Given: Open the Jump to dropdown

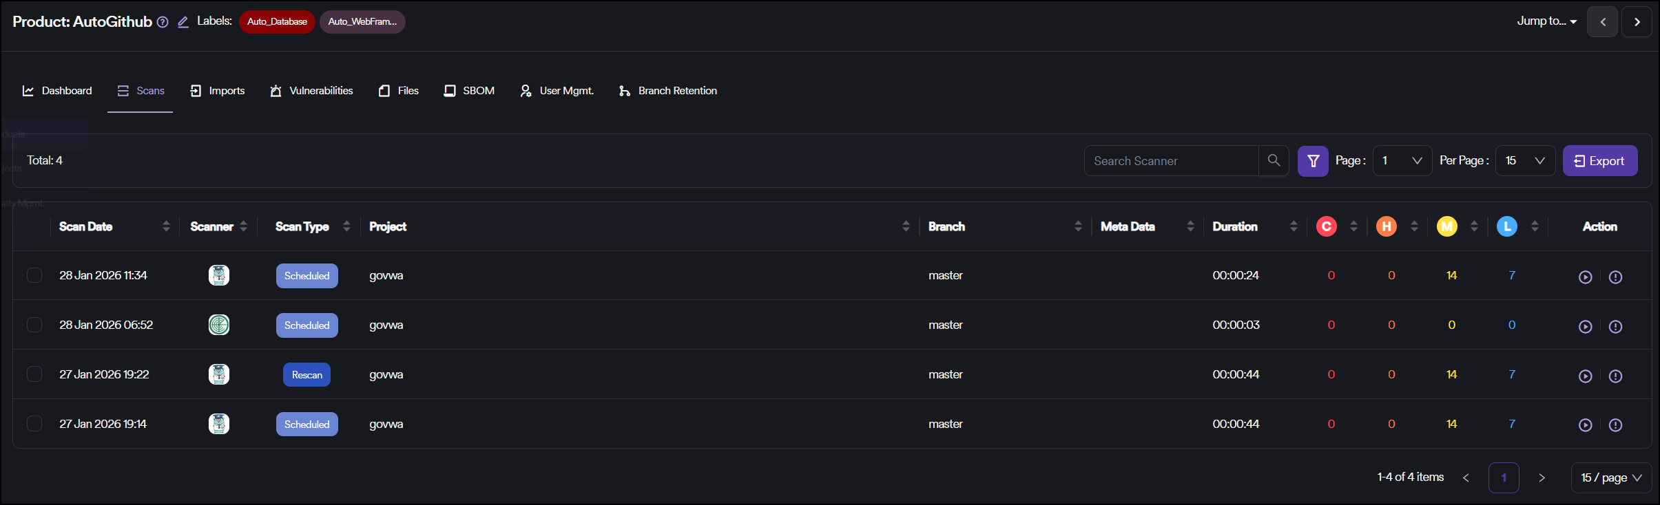Looking at the screenshot, I should pos(1546,21).
